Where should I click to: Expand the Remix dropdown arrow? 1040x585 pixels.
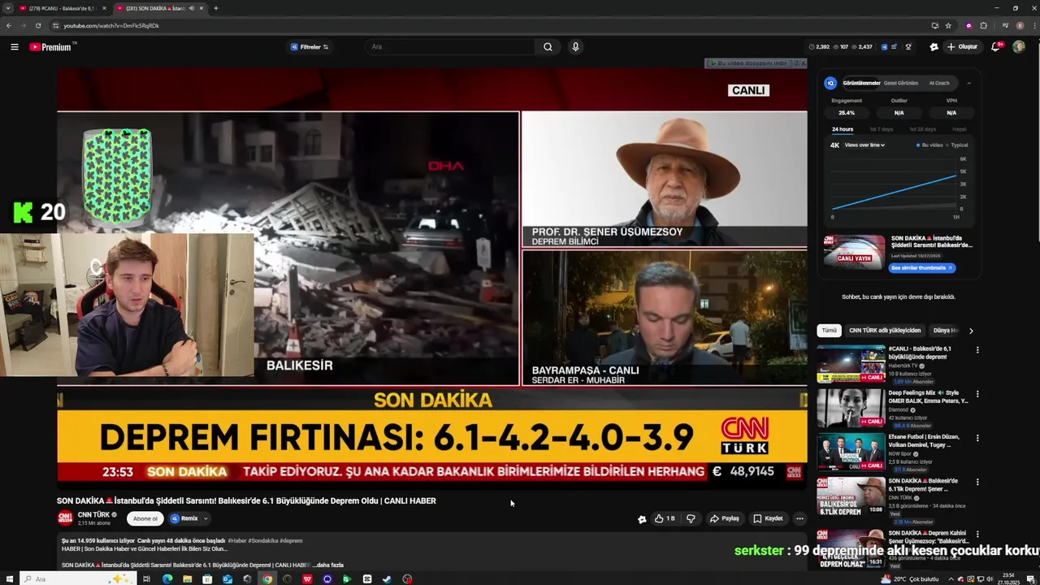(206, 518)
